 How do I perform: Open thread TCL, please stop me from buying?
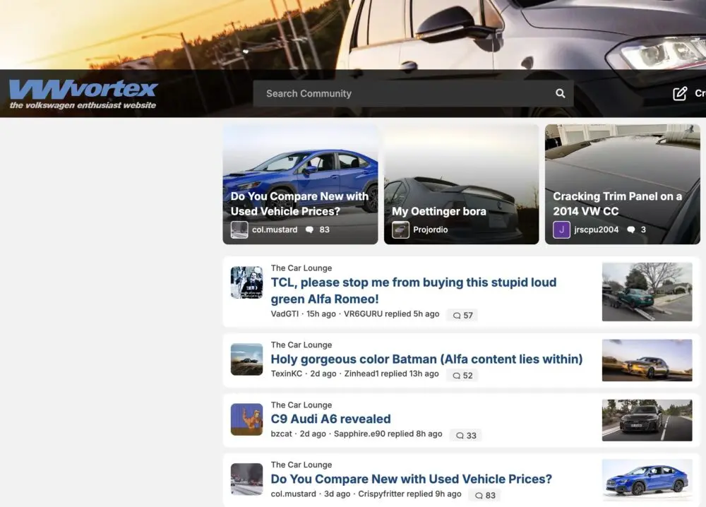pos(413,290)
